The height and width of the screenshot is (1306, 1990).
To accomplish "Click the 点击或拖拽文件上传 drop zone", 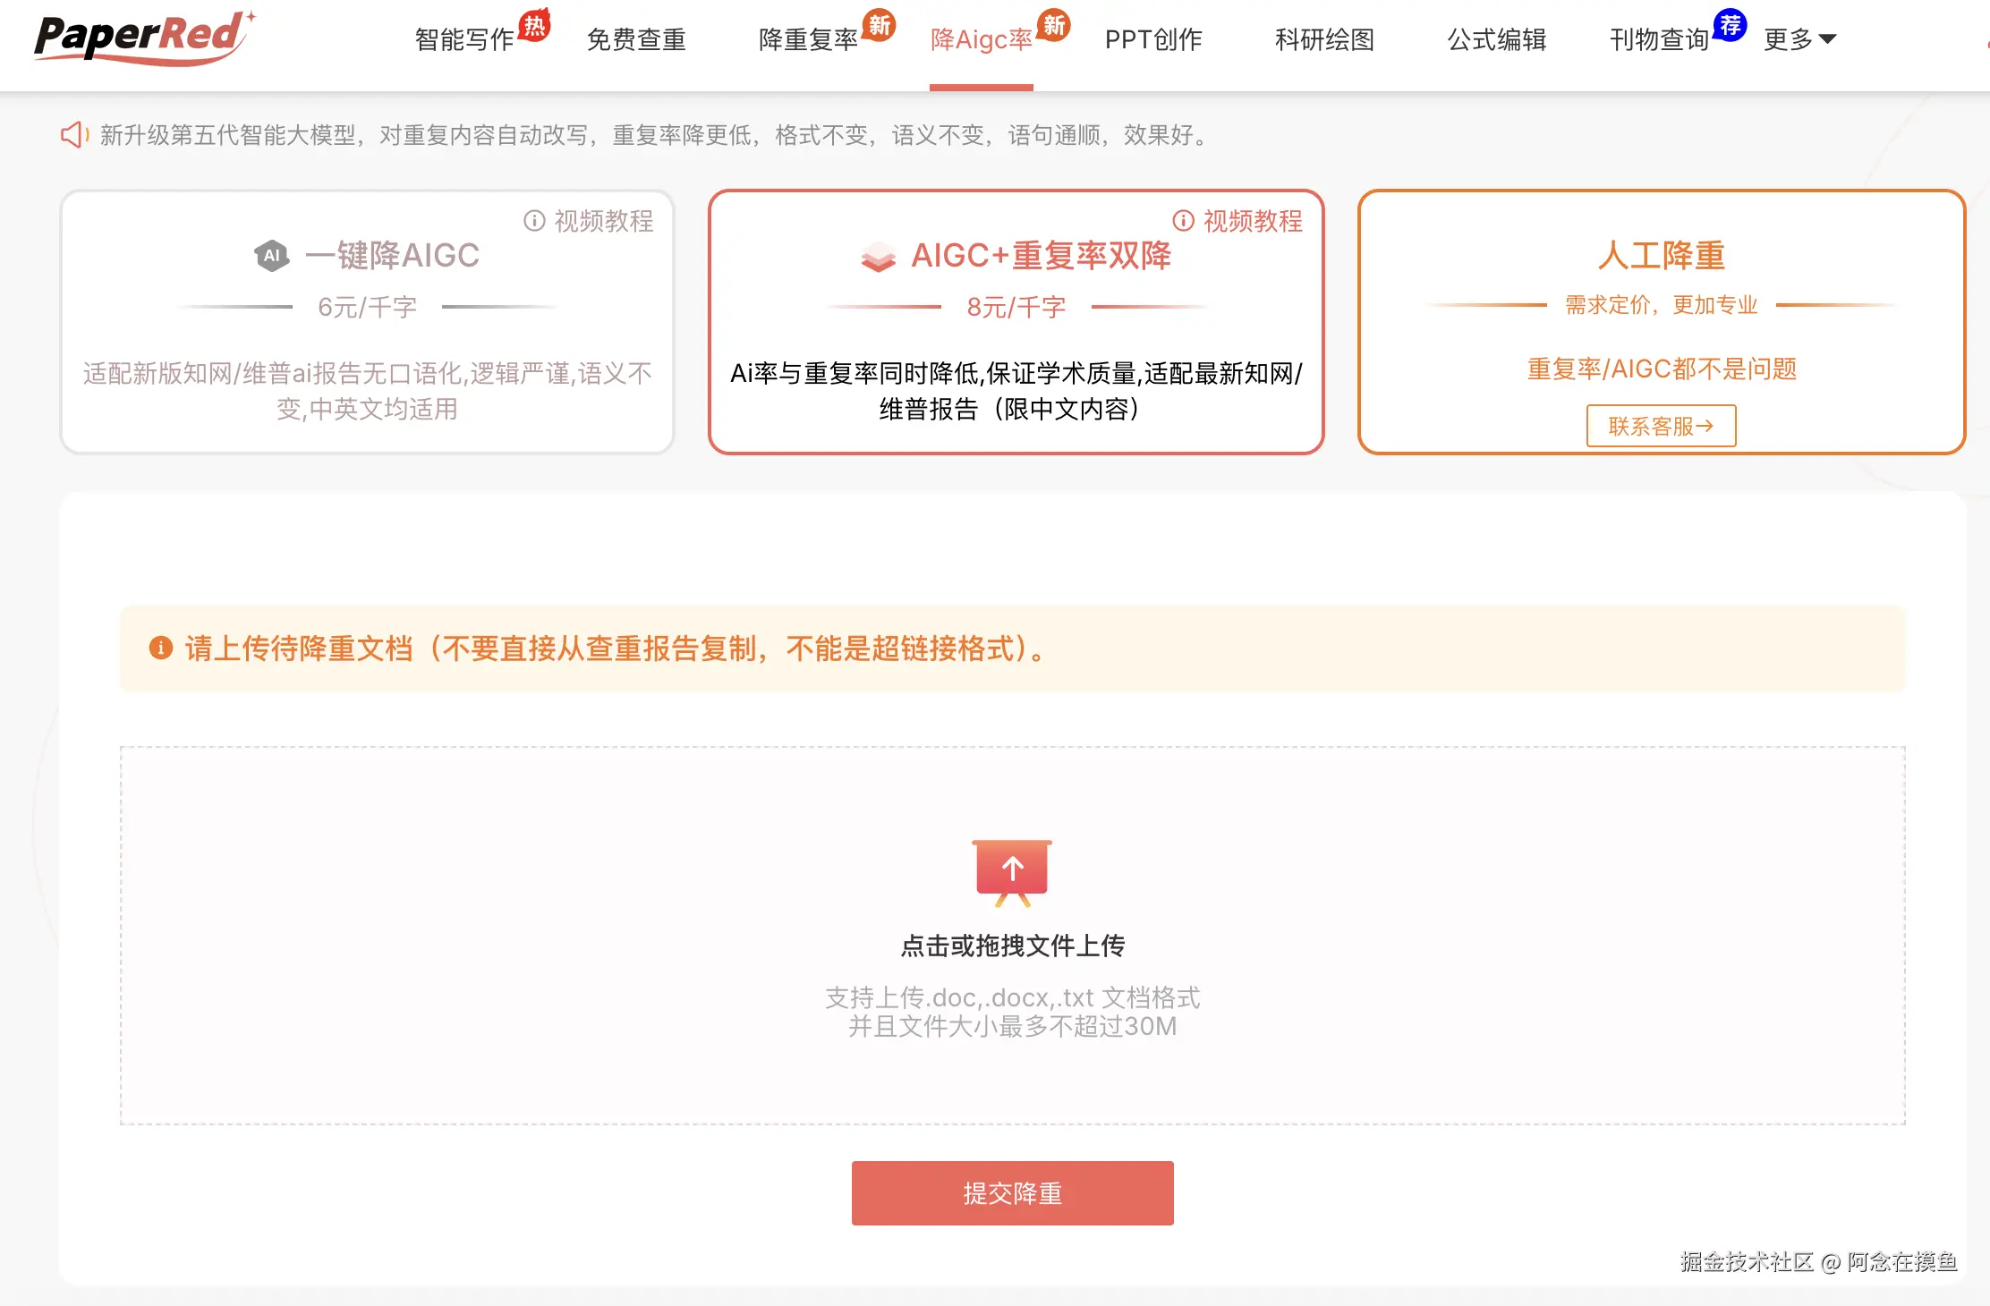I will point(1012,946).
